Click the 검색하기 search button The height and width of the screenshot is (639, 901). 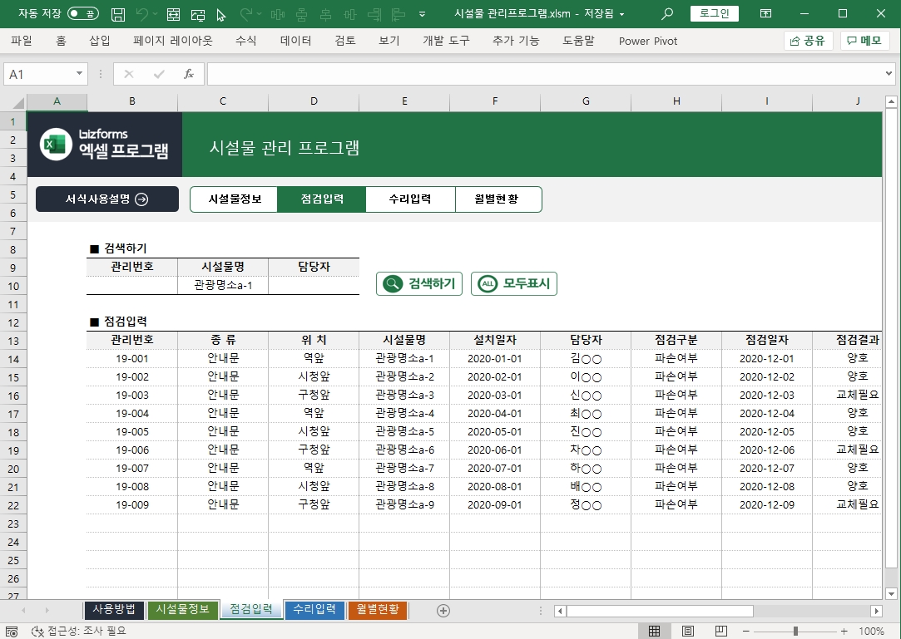pyautogui.click(x=419, y=283)
